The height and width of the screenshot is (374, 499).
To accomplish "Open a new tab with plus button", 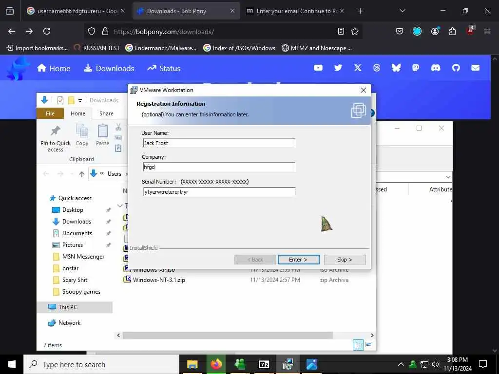I will coord(360,11).
